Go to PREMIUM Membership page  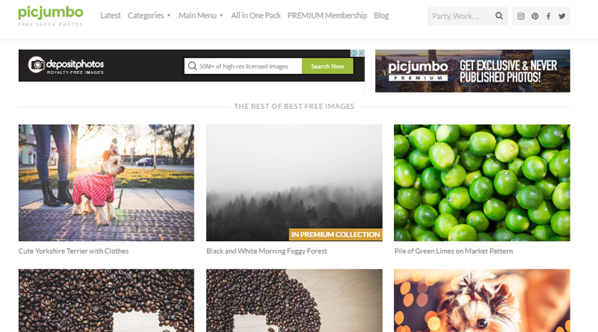327,16
